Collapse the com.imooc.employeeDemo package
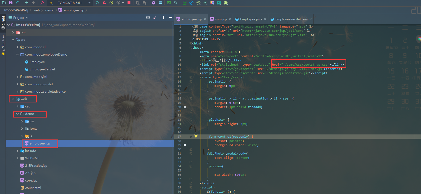Screen dimensions: 421x194 [x=17, y=55]
